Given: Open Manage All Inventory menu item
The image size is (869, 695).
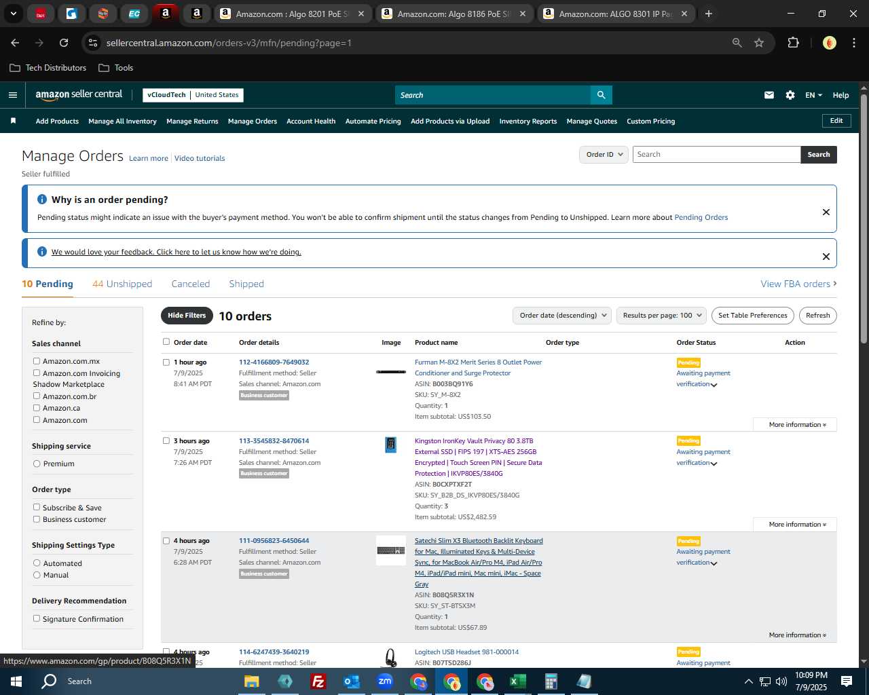Looking at the screenshot, I should click(122, 121).
